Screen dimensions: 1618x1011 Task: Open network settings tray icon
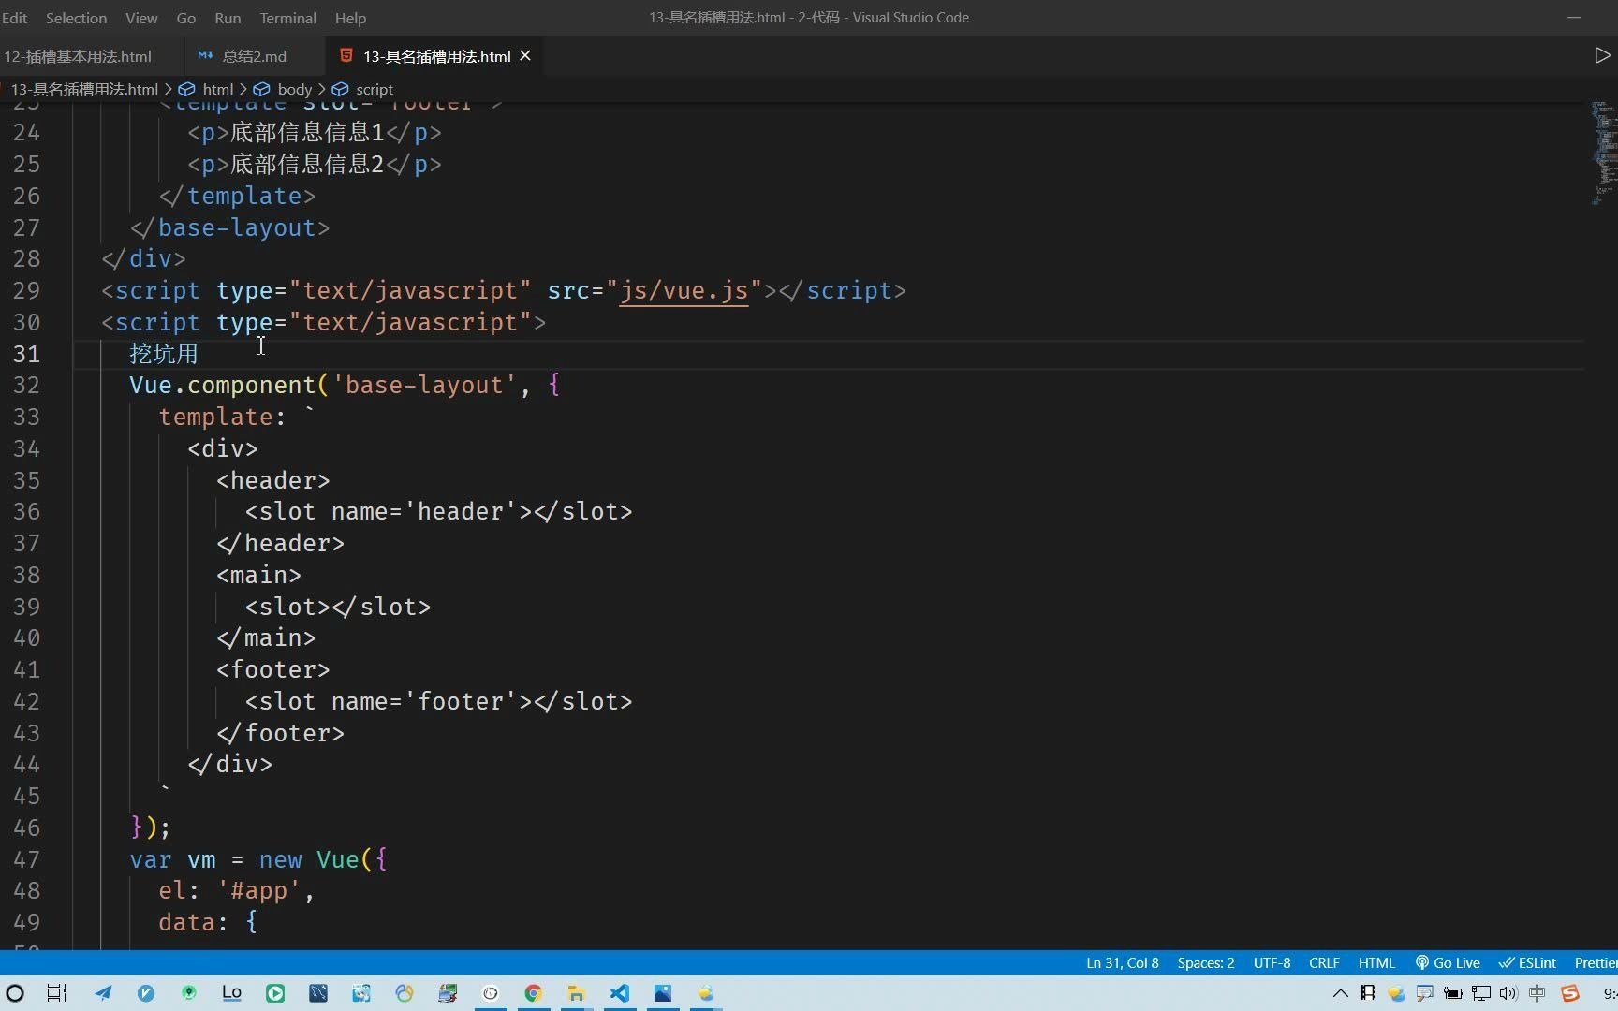[1481, 993]
